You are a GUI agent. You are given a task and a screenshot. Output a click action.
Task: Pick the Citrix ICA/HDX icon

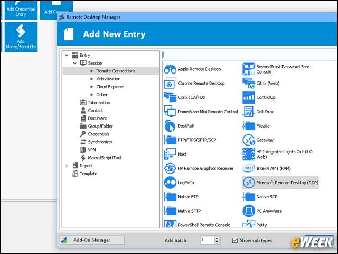(170, 97)
